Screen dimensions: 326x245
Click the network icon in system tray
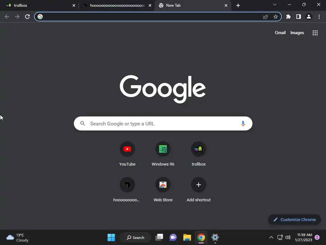point(280,237)
